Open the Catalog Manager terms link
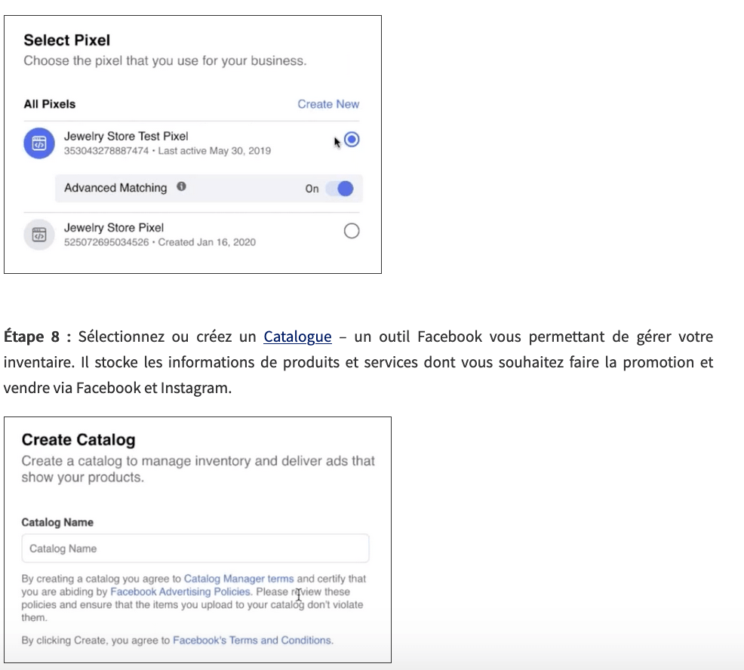The height and width of the screenshot is (670, 744). pyautogui.click(x=238, y=579)
